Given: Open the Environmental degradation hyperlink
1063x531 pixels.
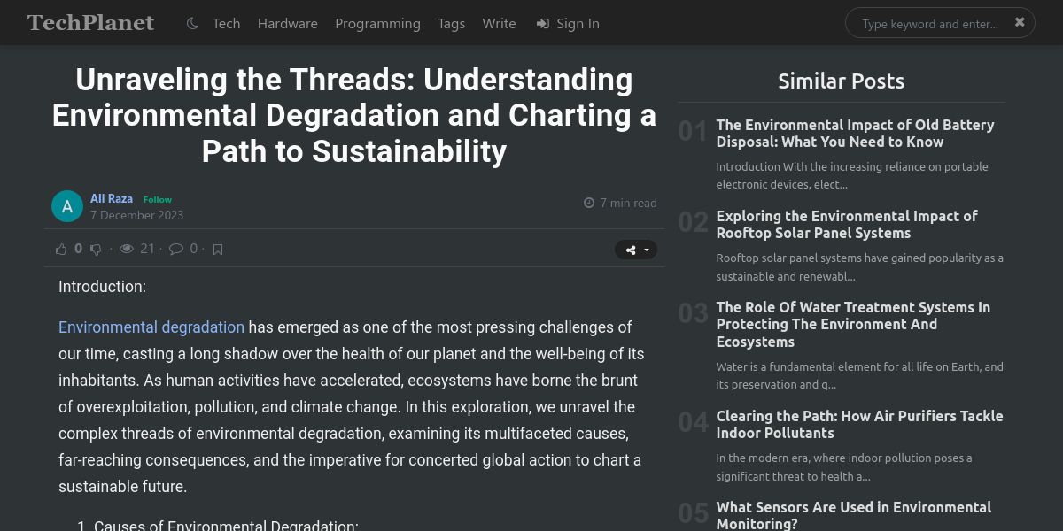Looking at the screenshot, I should [x=151, y=327].
